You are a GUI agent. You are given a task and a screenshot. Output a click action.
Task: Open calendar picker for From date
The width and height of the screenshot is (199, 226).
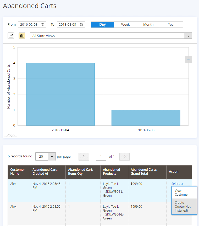(42, 25)
